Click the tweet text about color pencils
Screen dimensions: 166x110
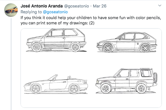click(x=91, y=20)
